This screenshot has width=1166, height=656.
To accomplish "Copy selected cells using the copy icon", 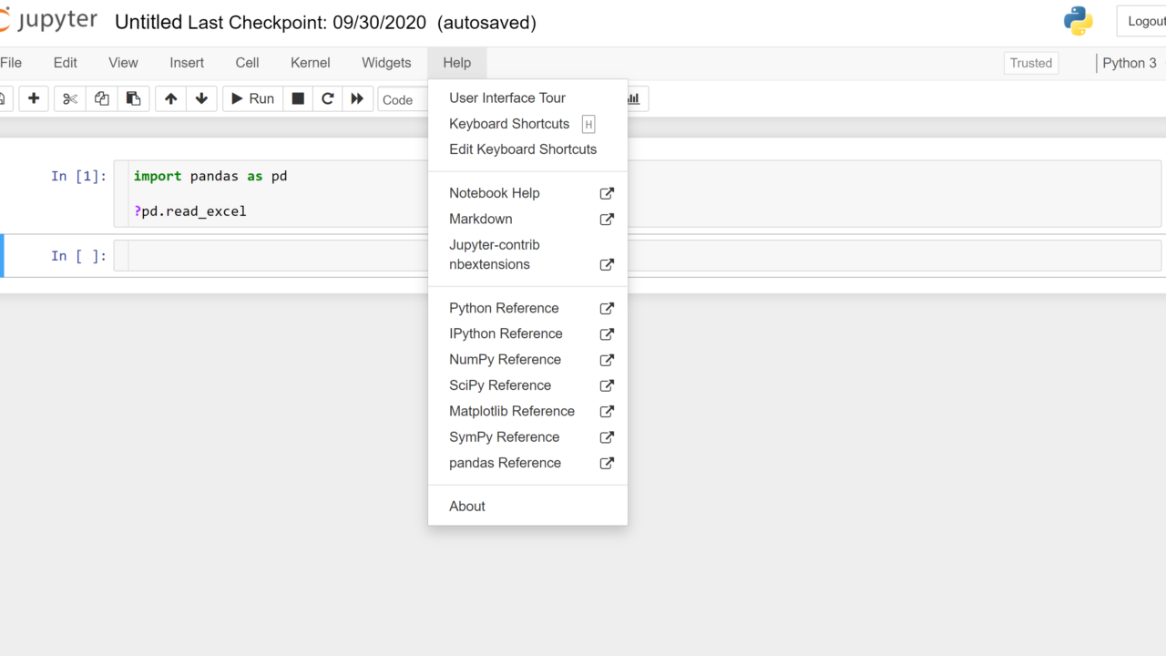I will (102, 98).
